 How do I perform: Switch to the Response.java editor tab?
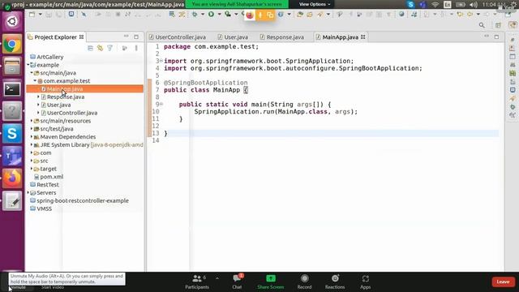(282, 37)
